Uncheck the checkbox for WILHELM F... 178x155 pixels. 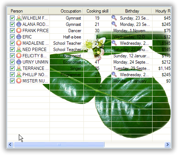[12, 18]
